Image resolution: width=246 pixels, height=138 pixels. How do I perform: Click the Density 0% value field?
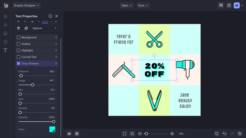(51, 108)
